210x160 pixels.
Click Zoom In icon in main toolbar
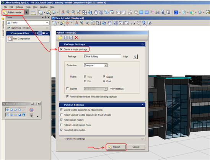tap(68, 12)
